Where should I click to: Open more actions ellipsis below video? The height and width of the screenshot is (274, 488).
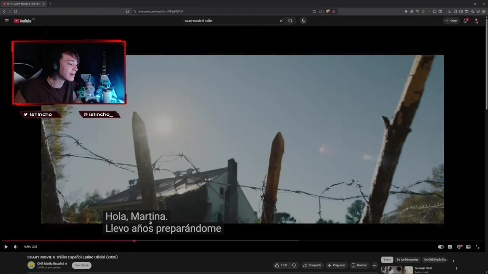(x=375, y=265)
